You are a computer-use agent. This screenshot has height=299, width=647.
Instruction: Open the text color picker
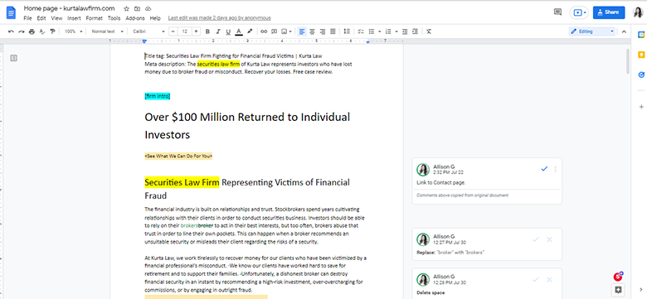[239, 31]
